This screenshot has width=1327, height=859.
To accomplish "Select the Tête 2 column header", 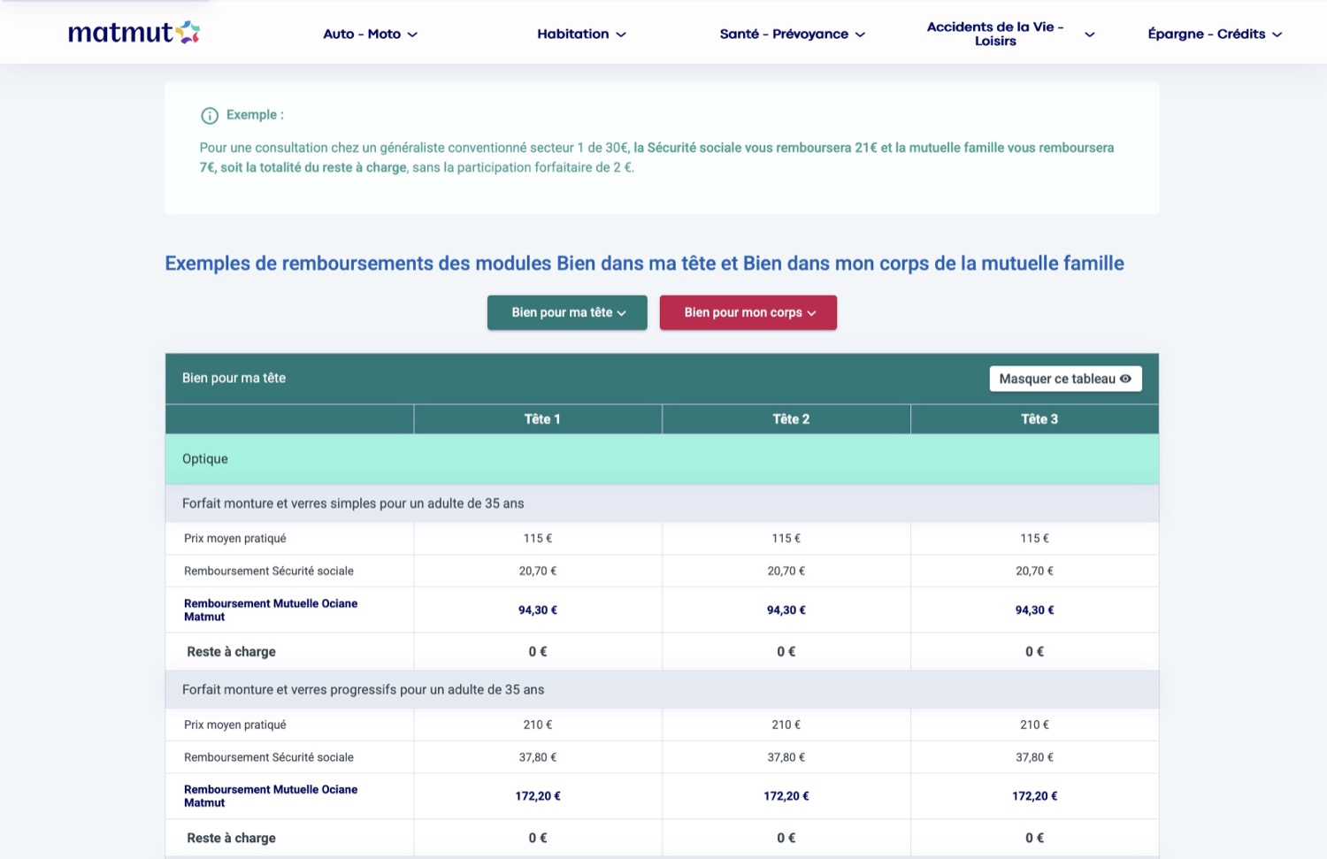I will coord(786,418).
